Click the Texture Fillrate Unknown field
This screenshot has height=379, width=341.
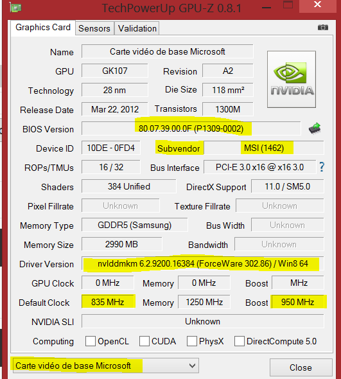pos(279,206)
